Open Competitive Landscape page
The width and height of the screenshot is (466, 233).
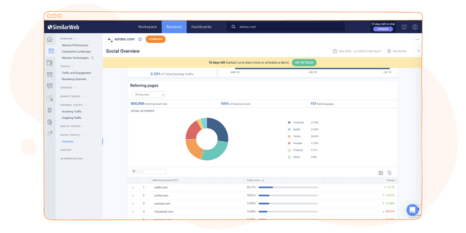(76, 51)
